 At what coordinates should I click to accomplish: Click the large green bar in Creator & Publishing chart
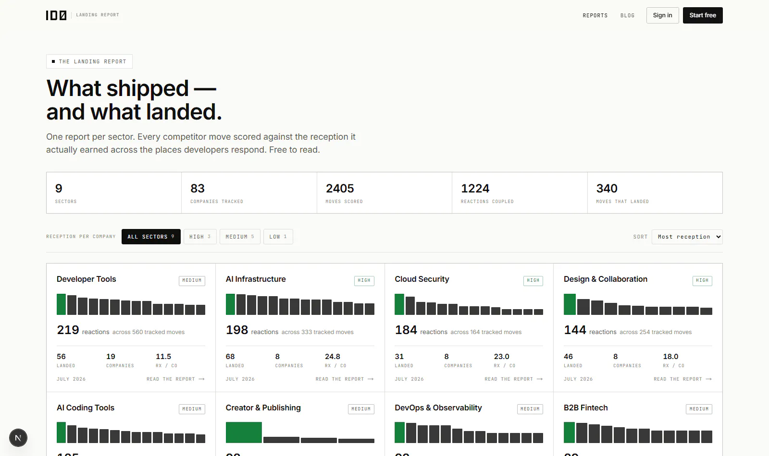tap(244, 432)
